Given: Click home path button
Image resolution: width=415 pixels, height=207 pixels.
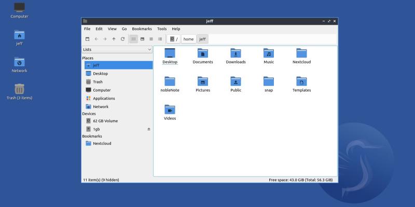Looking at the screenshot, I should pos(188,39).
